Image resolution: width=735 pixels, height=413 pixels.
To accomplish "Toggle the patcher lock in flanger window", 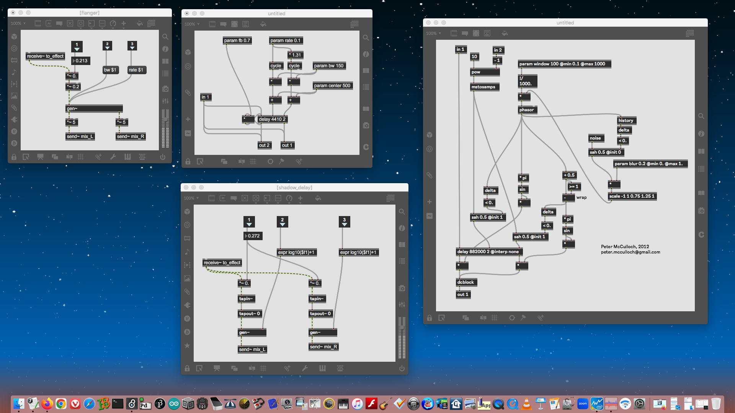I will pyautogui.click(x=14, y=157).
